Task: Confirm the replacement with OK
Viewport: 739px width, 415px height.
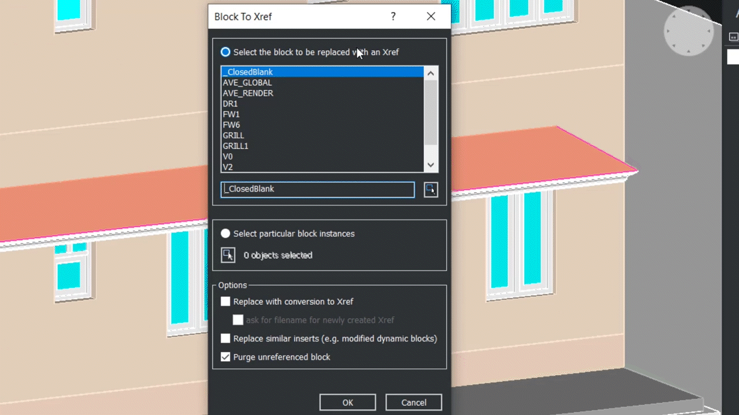Action: 348,402
